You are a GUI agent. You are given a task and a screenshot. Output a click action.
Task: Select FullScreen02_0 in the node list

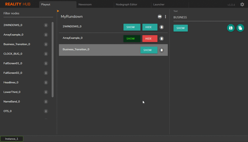13,73
